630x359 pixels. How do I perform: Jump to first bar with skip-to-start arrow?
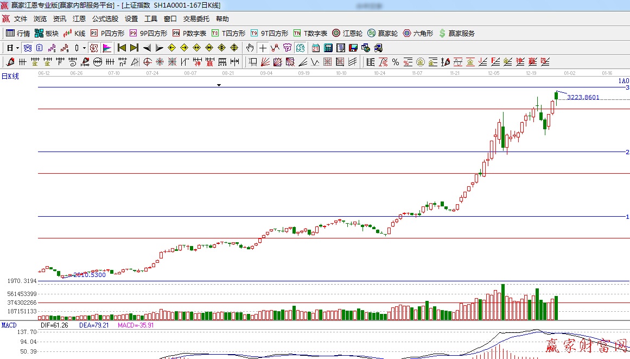click(122, 48)
